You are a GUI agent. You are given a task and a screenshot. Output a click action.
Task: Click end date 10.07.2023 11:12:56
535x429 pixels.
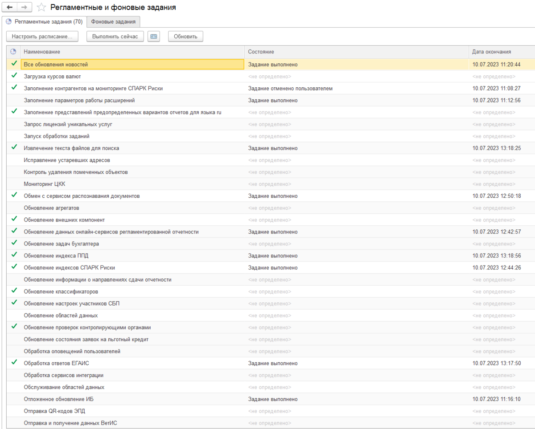(x=497, y=100)
